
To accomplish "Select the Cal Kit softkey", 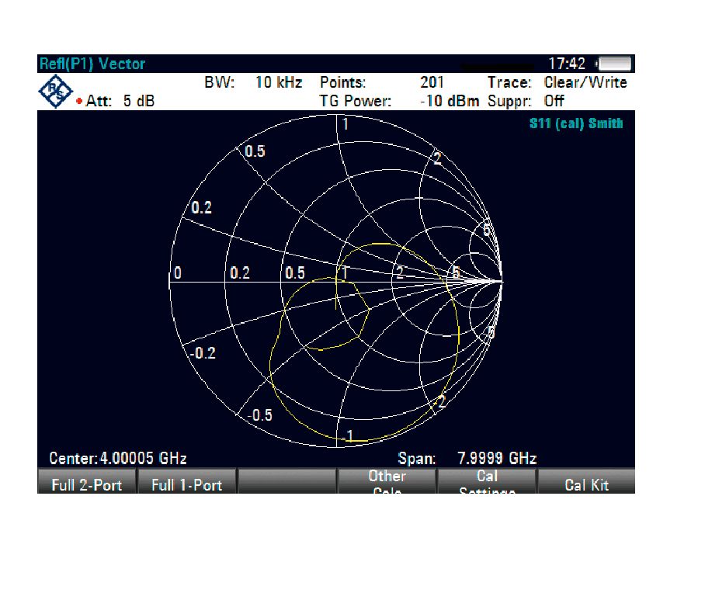I will coord(586,485).
